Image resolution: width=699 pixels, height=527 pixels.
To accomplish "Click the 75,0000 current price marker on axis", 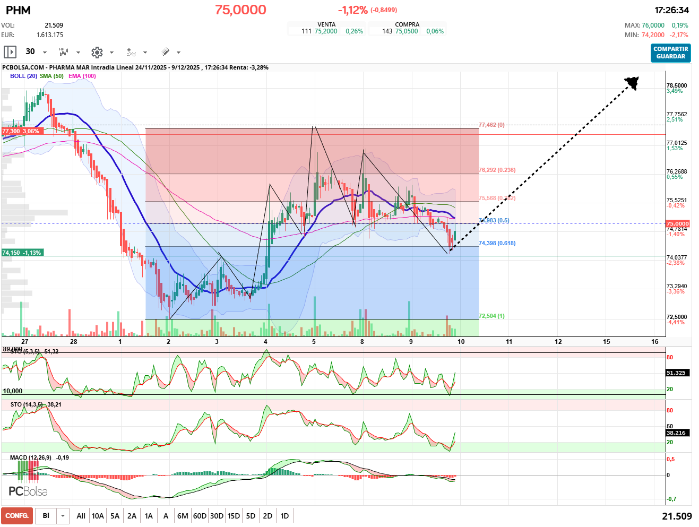I will (x=677, y=223).
